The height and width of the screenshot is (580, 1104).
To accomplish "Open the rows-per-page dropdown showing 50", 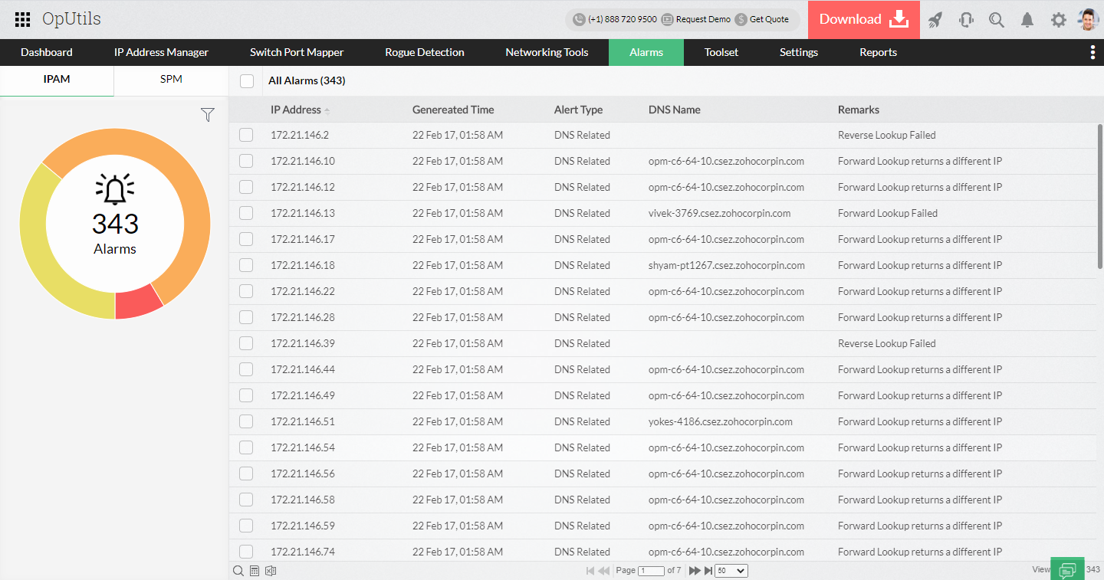I will click(731, 571).
